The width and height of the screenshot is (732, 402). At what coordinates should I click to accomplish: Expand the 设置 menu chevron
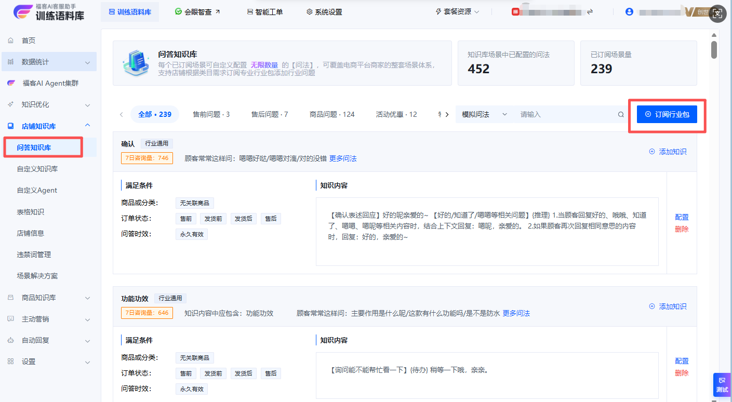click(x=87, y=362)
